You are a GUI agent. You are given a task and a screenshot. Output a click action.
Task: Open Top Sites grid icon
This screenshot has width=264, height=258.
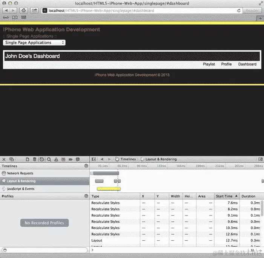[23, 17]
